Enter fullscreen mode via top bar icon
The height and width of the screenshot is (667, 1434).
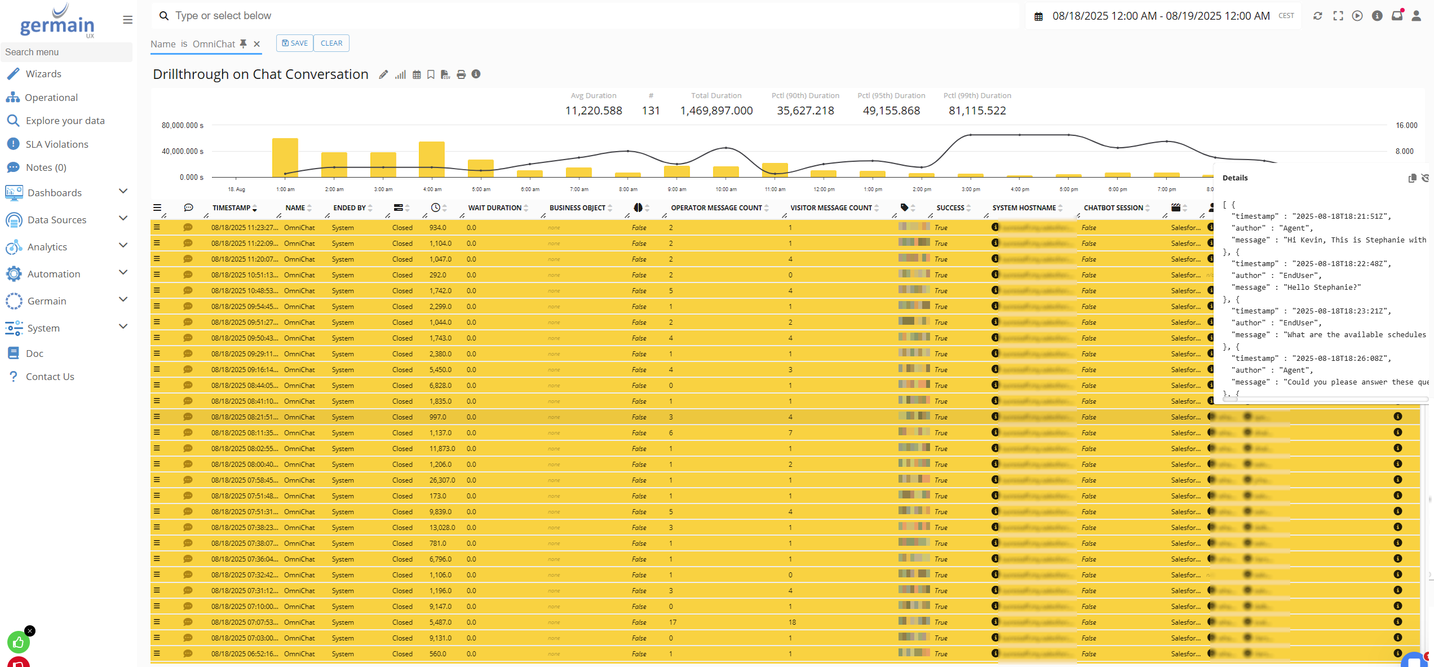click(x=1338, y=16)
